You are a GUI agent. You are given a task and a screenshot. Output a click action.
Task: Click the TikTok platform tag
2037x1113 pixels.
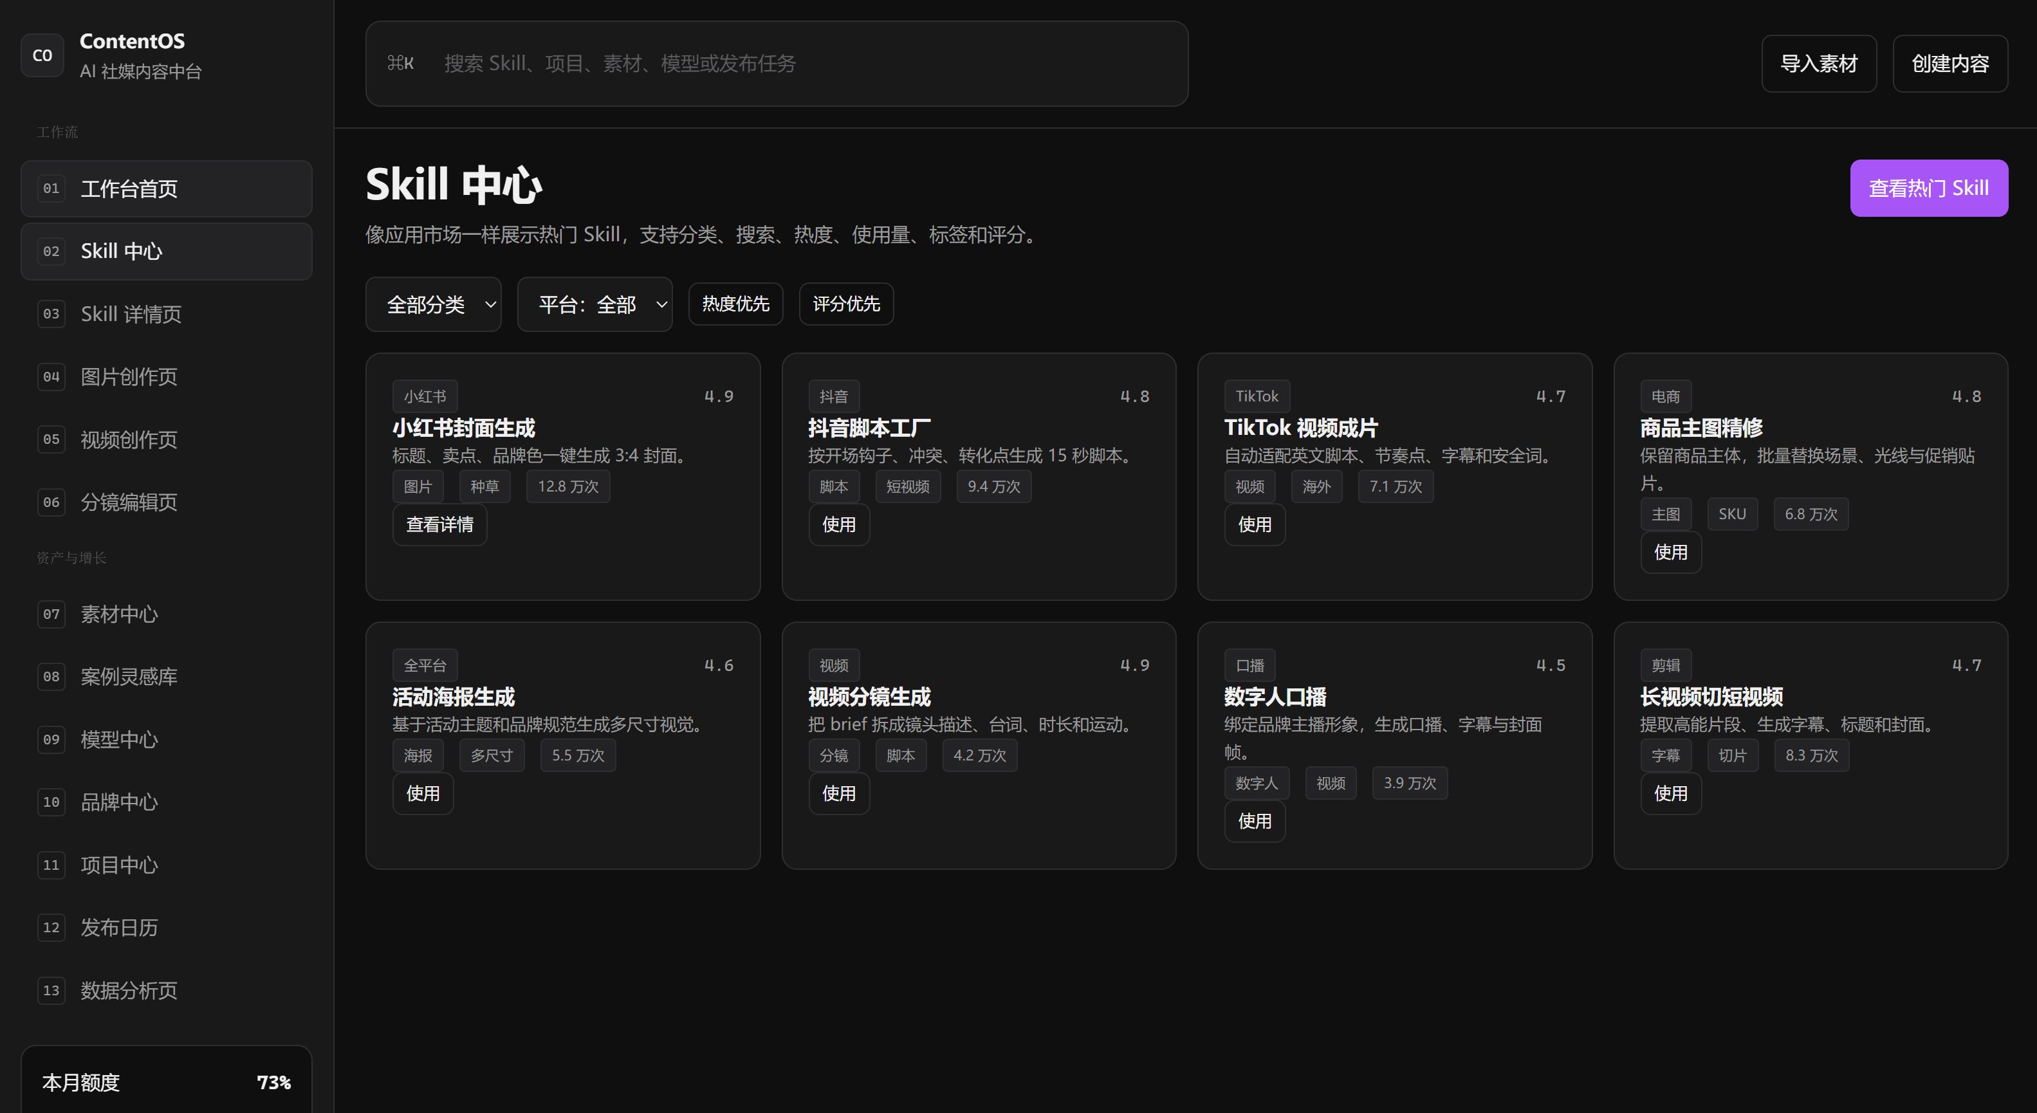1257,397
